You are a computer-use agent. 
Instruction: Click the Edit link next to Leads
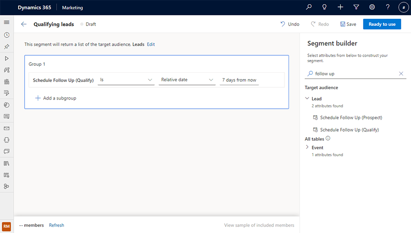(x=151, y=44)
